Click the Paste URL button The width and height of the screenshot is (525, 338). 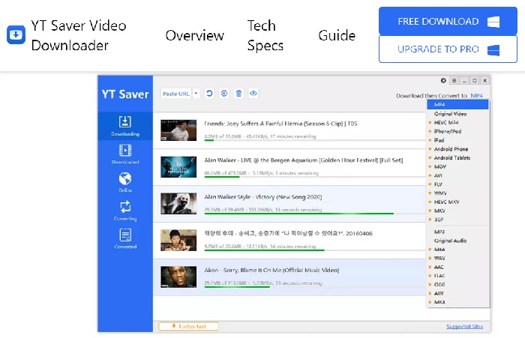coord(176,94)
